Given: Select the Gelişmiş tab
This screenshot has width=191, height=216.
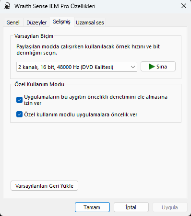Looking at the screenshot, I should click(61, 22).
